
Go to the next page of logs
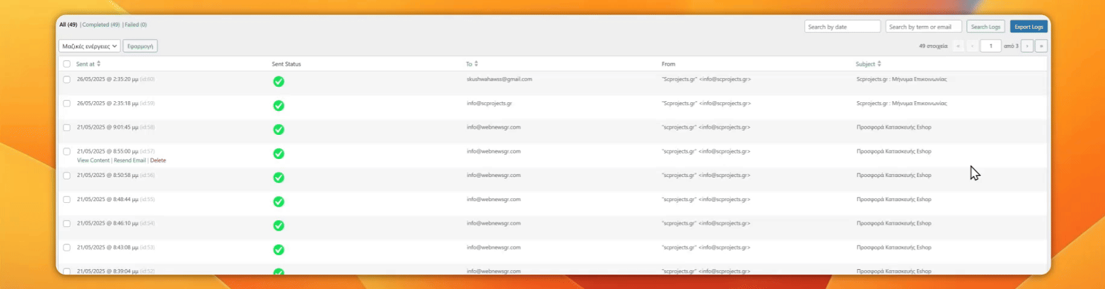[1027, 46]
